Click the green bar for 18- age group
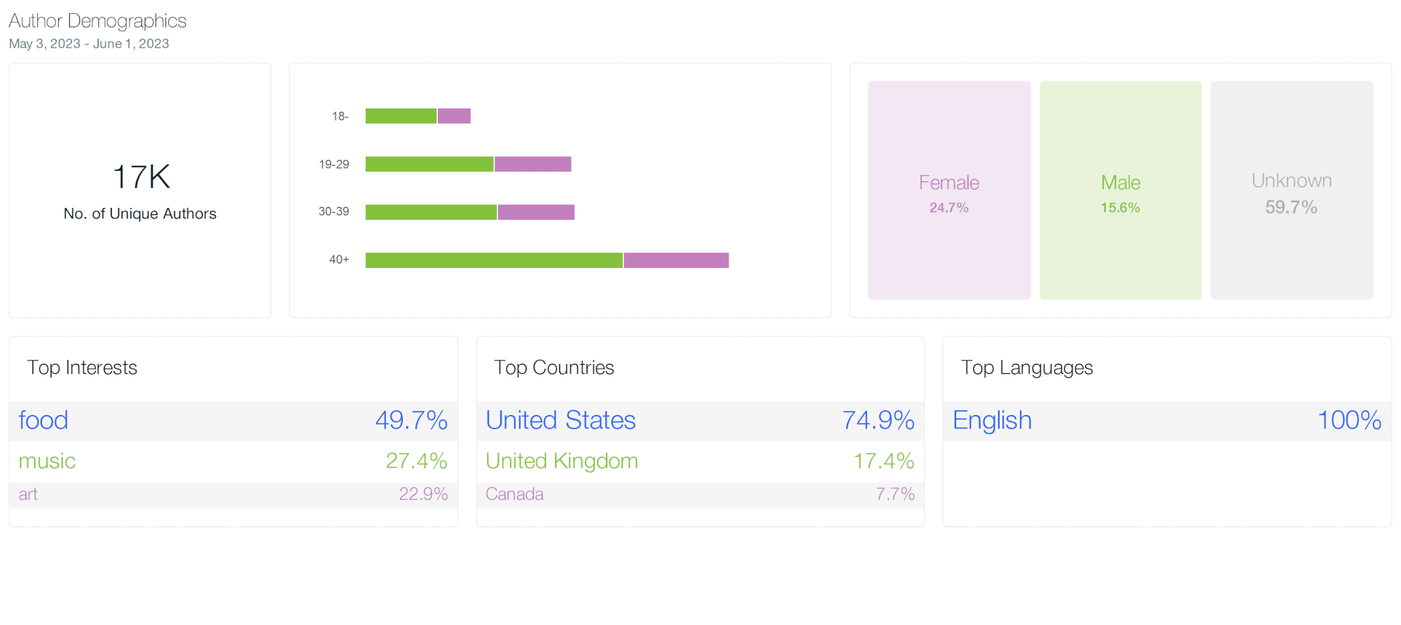The width and height of the screenshot is (1401, 625). pos(401,116)
